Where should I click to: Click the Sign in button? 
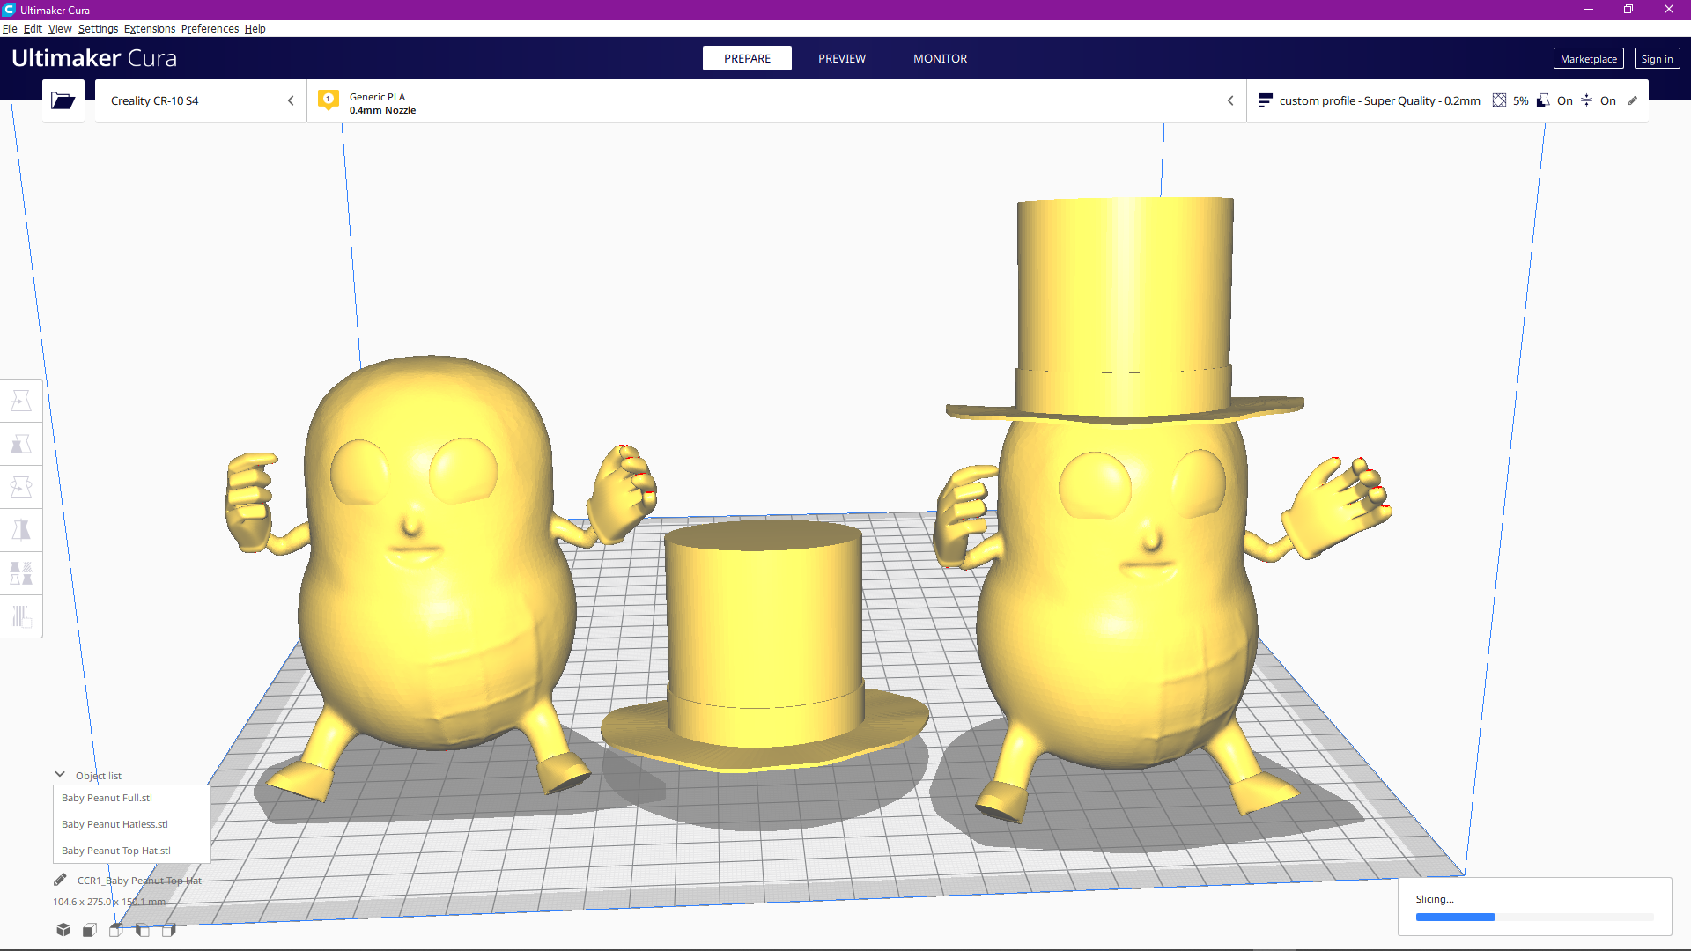click(1657, 58)
